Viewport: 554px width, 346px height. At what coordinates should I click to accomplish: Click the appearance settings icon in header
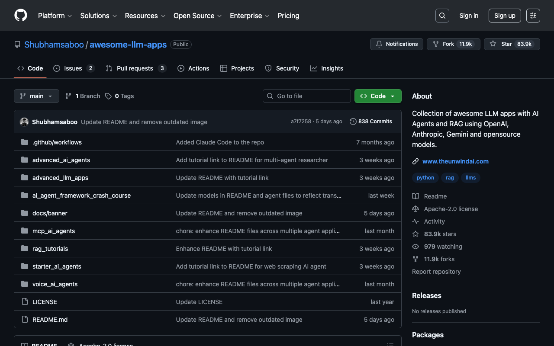coord(533,16)
